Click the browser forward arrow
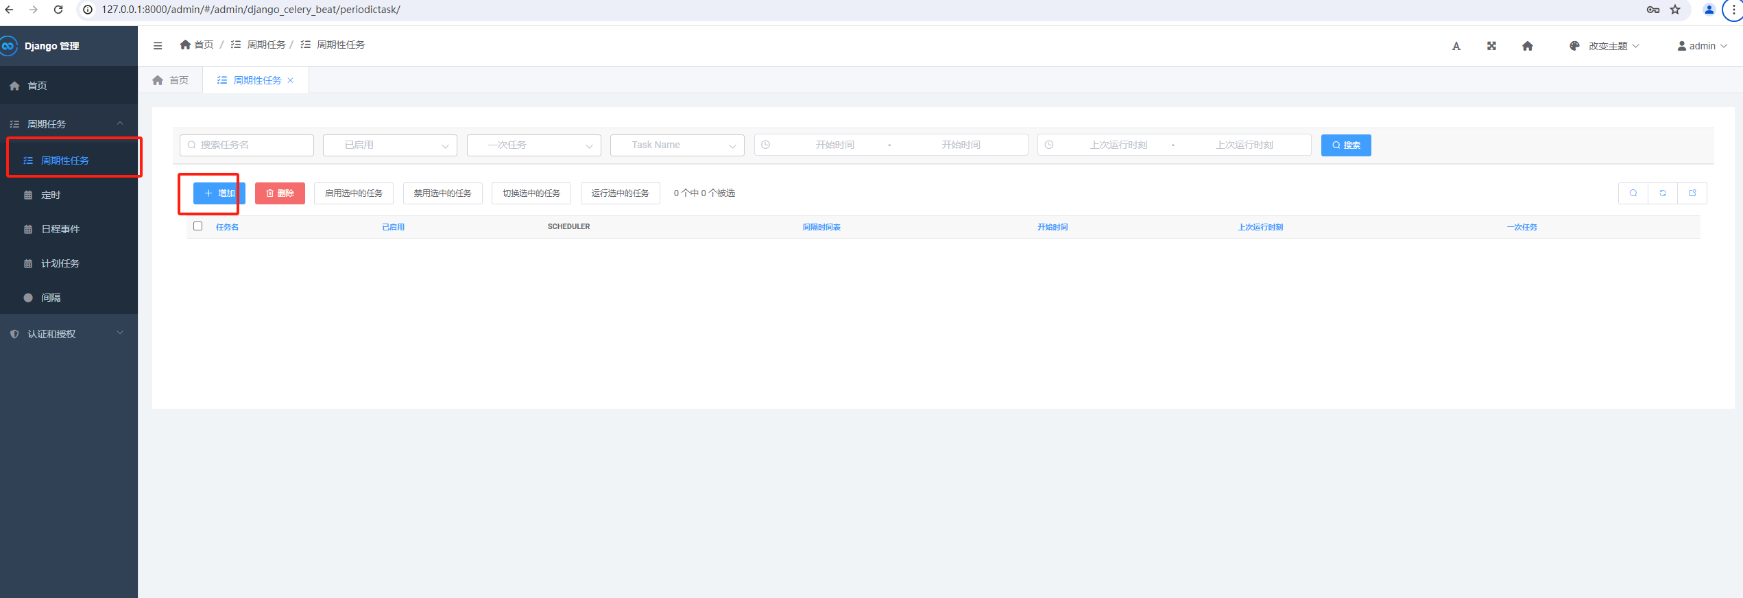The image size is (1743, 598). (34, 10)
